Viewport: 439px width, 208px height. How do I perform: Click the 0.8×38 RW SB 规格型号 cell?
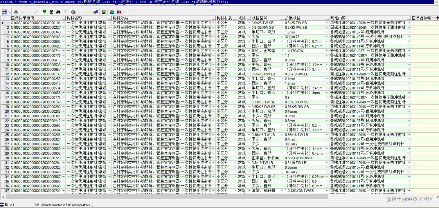click(x=267, y=28)
